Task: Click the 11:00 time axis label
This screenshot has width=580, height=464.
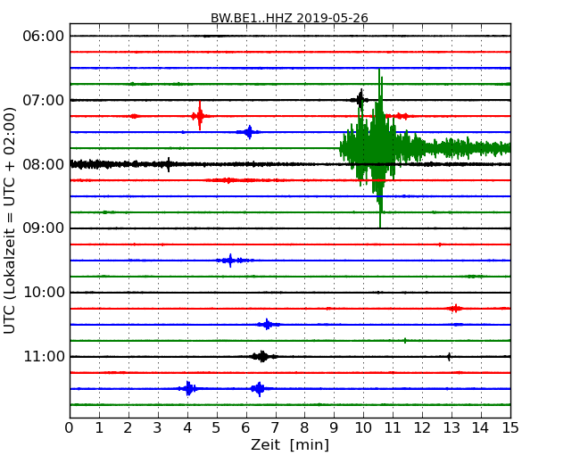Action: [44, 357]
